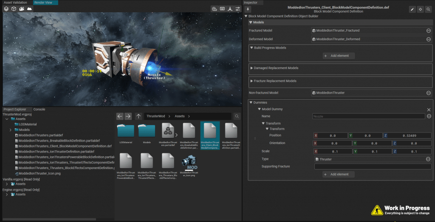Click the layers stack icon in Render View
Viewport: 435px width, 222px height.
pyautogui.click(x=6, y=9)
